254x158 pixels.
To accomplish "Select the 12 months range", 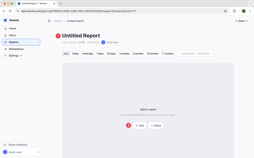I will [152, 54].
